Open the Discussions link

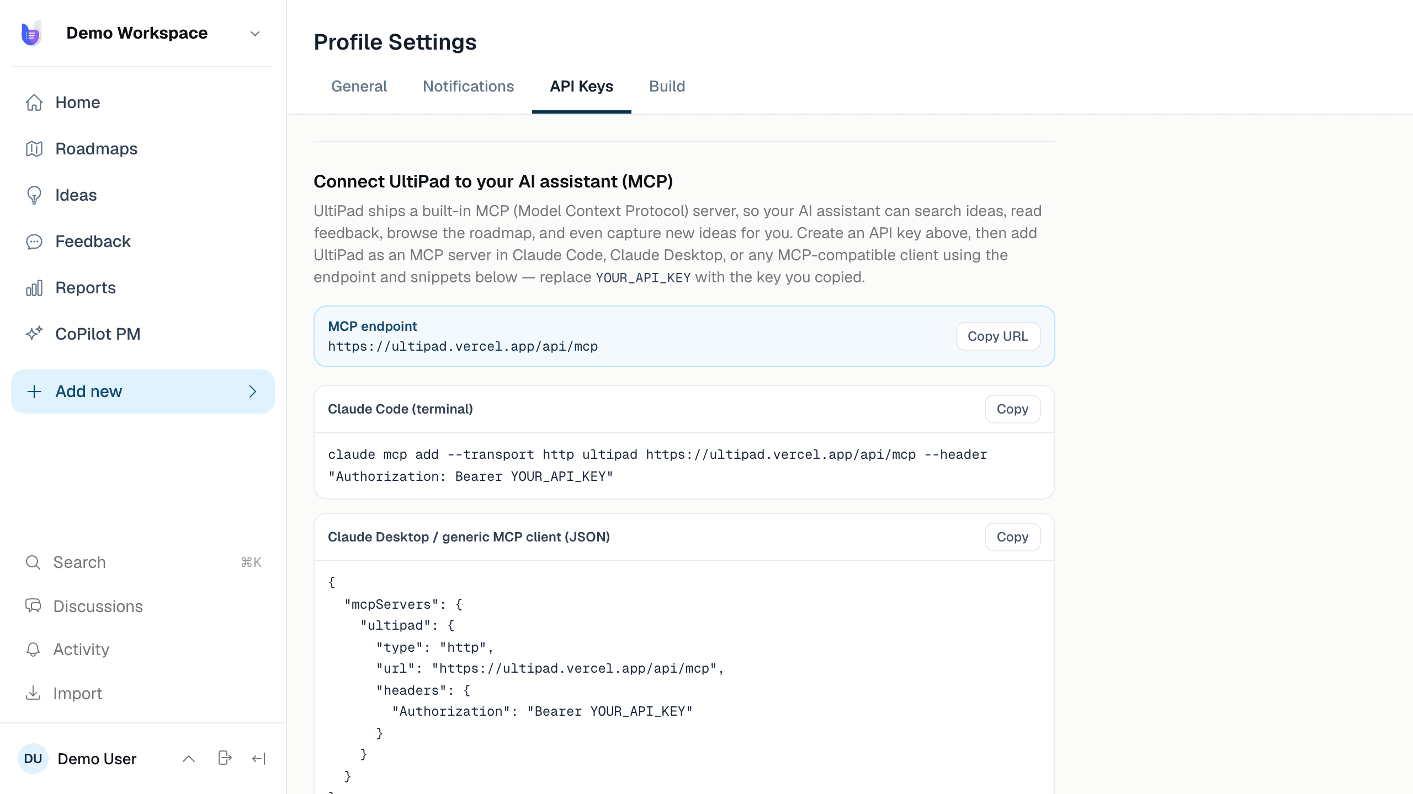(98, 607)
